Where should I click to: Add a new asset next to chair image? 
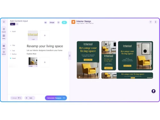pos(45,62)
